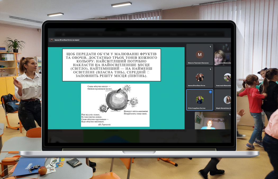Screen dimensions: 278x179
Task: Select the Катерина Миколаївна video tile
Action: pos(222,55)
